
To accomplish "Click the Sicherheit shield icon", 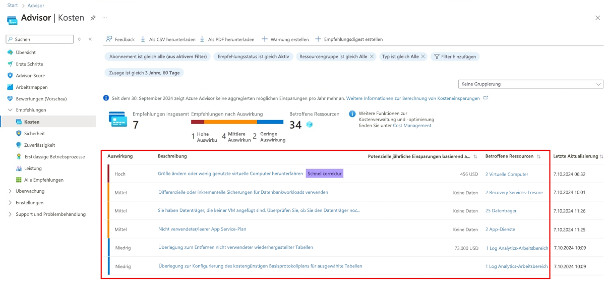I will (x=19, y=134).
